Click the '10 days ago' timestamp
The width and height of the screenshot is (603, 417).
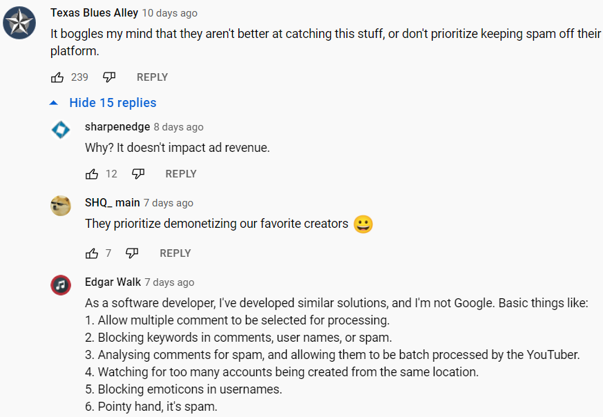[169, 13]
